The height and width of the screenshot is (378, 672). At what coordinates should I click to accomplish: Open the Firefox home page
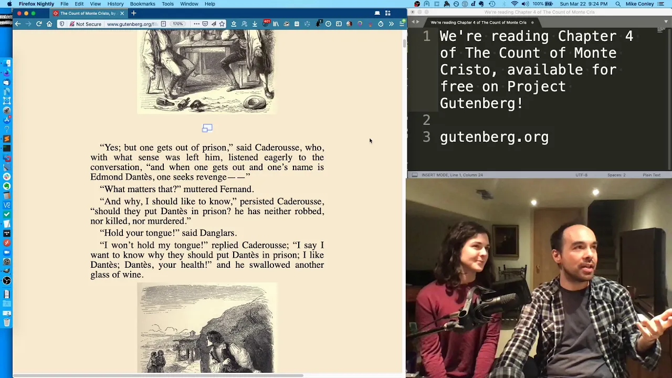coord(49,24)
